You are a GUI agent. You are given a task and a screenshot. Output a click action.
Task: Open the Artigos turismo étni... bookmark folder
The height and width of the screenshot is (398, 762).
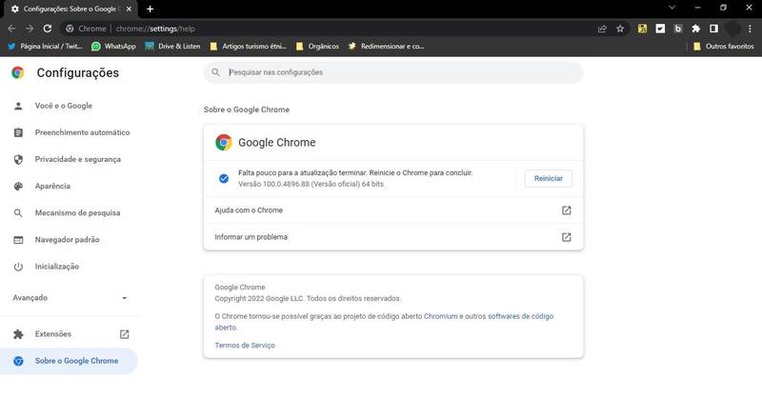pos(249,46)
